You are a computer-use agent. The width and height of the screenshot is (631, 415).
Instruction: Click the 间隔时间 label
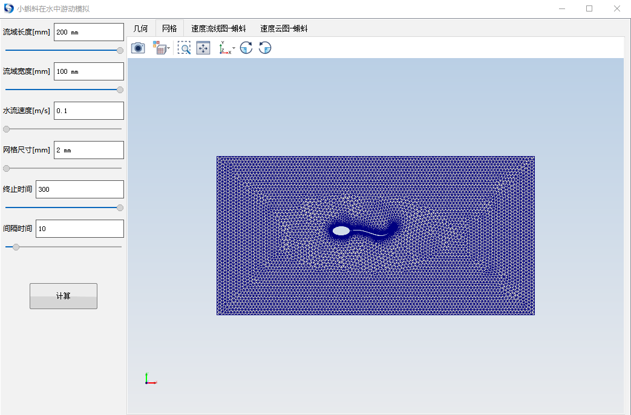tap(18, 229)
